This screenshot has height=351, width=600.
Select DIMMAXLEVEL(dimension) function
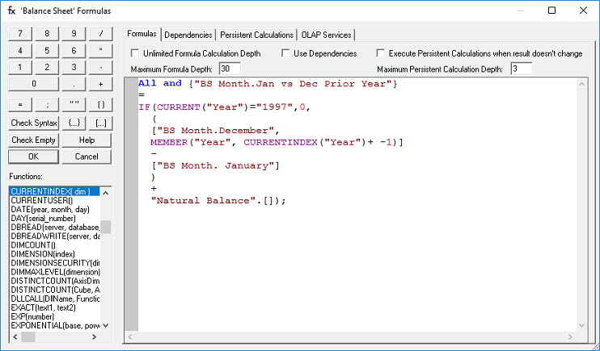[55, 272]
